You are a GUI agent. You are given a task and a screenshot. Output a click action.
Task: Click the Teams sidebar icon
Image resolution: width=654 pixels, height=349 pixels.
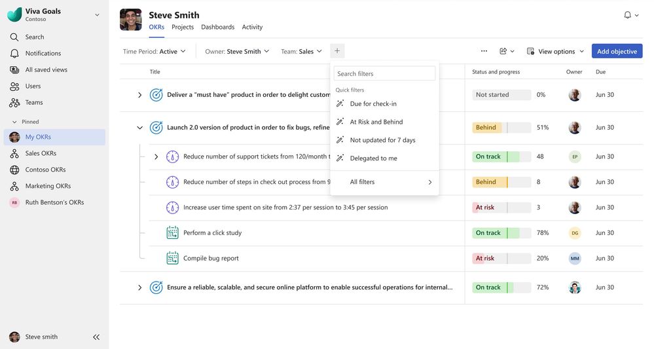tap(14, 103)
